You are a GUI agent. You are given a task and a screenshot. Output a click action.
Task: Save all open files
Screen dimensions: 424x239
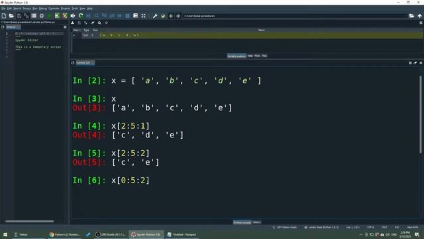click(26, 16)
